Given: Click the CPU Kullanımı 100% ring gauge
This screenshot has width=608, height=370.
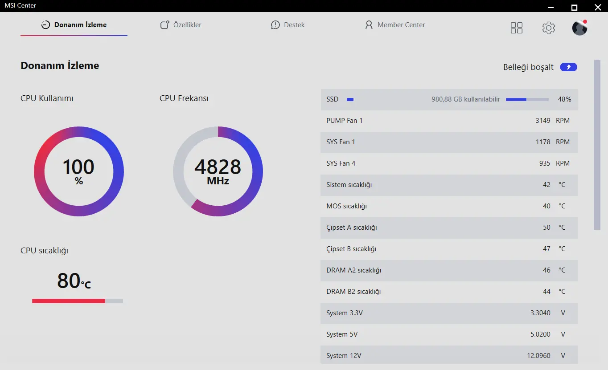Looking at the screenshot, I should [79, 171].
